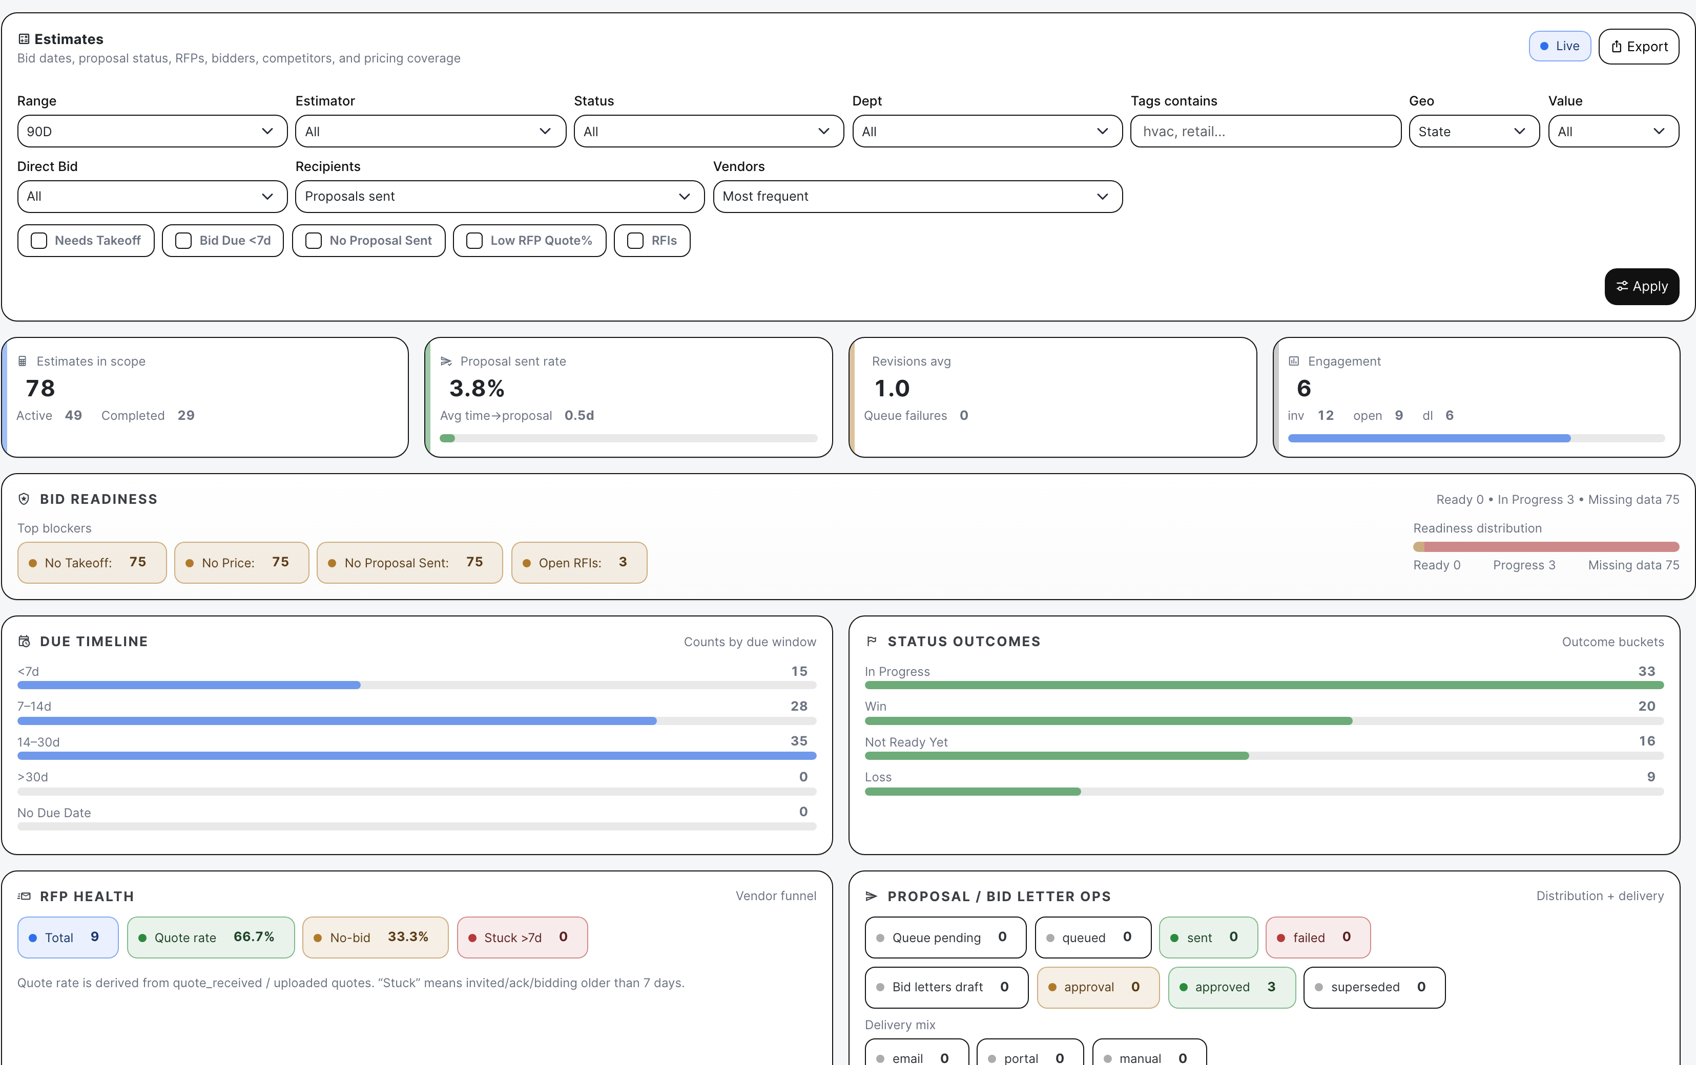
Task: Click the sliders icon in Apply button
Action: tap(1622, 287)
